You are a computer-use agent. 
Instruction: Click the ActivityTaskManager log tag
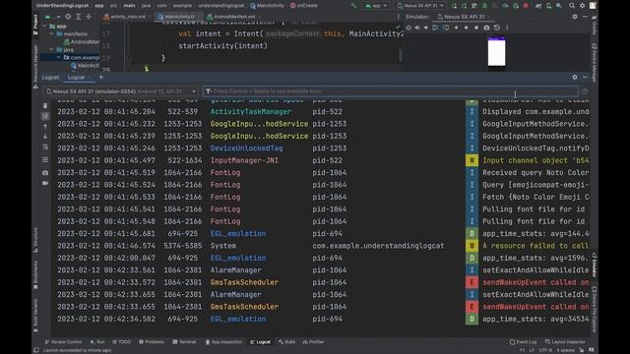tap(251, 111)
